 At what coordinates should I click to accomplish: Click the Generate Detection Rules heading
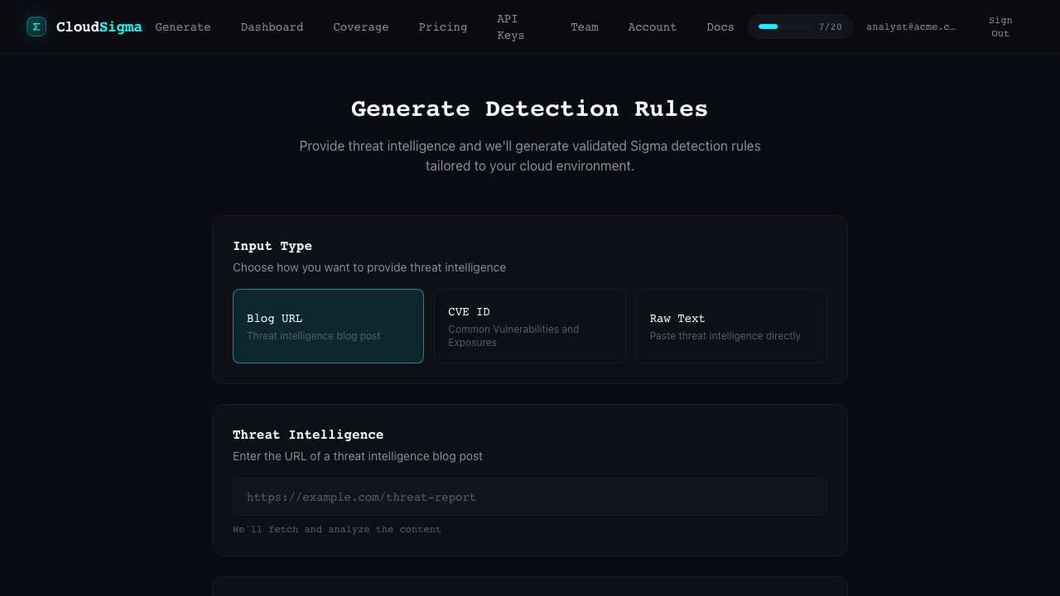529,108
